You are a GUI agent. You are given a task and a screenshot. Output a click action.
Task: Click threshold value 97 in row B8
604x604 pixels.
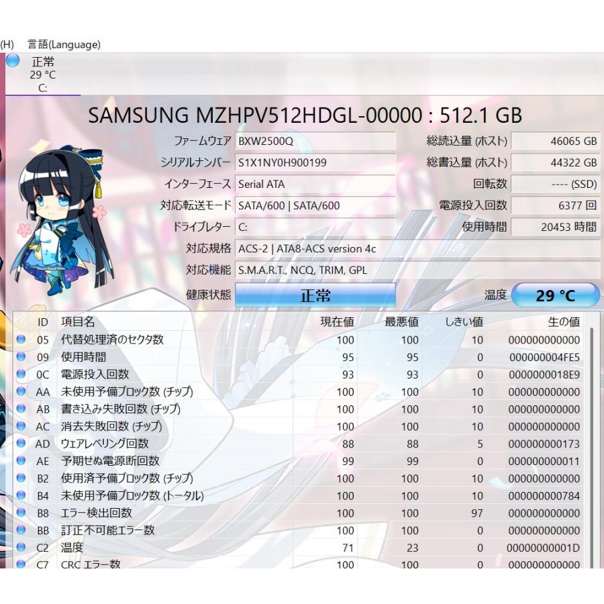coord(477,513)
